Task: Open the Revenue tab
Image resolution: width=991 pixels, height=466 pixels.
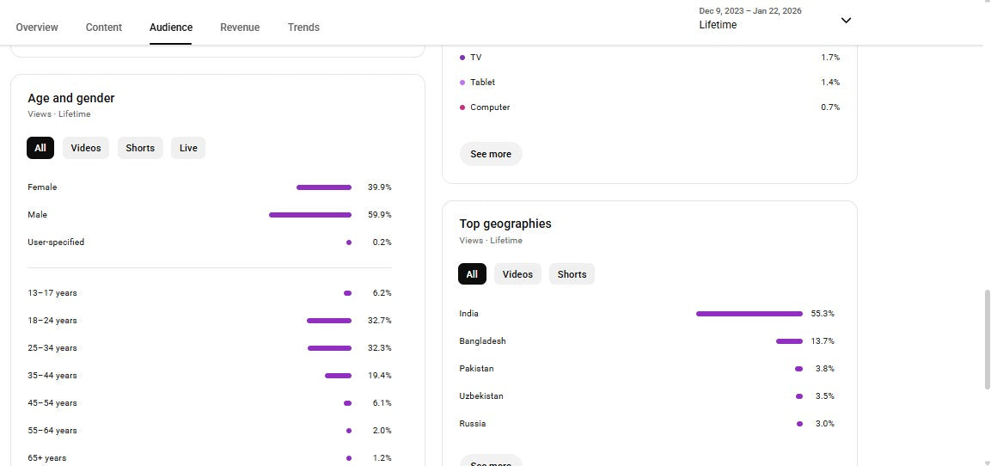Action: (240, 28)
